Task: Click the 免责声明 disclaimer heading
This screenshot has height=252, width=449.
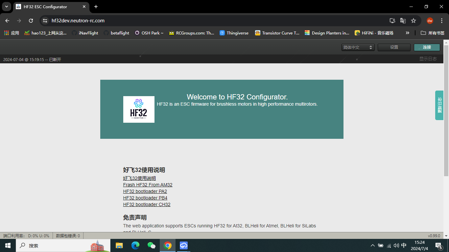Action: point(135,218)
